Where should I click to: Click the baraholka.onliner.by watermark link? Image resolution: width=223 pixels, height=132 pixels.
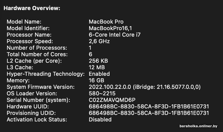point(198,126)
